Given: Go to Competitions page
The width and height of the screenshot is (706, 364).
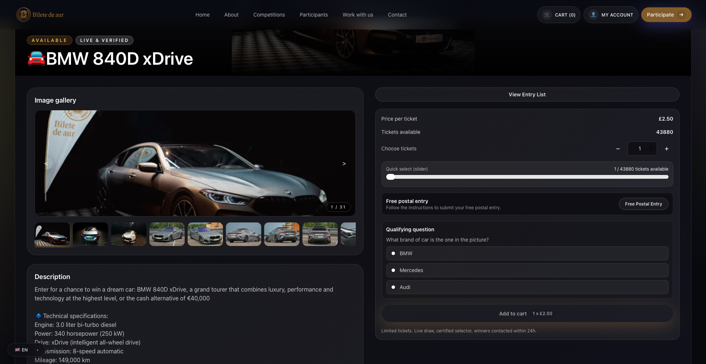Looking at the screenshot, I should click(x=269, y=15).
